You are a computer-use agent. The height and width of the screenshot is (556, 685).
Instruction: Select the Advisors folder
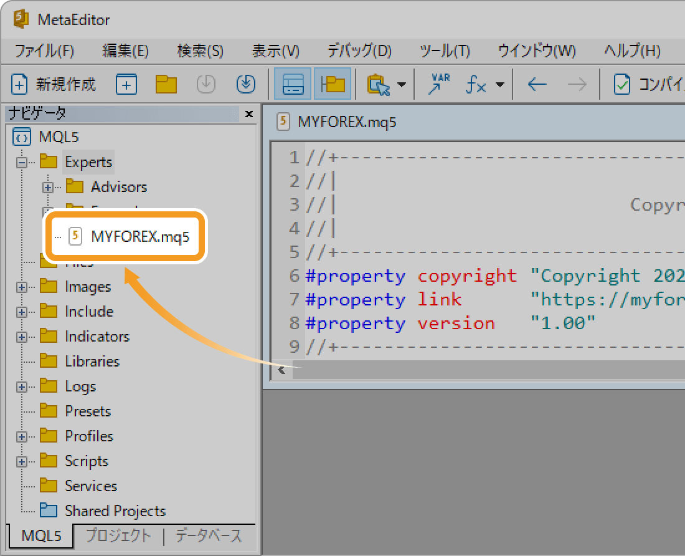click(119, 187)
